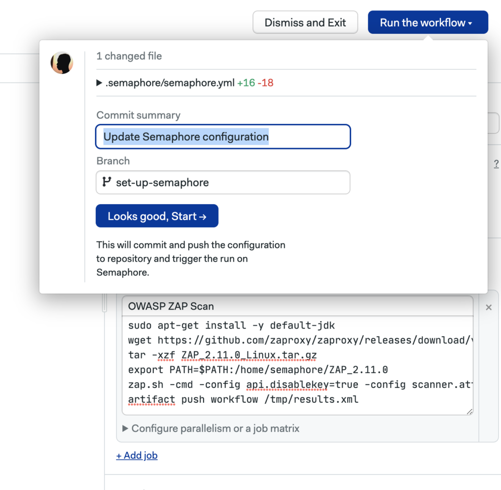Viewport: 501px width, 490px height.
Task: Click the 'zap.sh -cmd -config' command line
Action: click(300, 385)
